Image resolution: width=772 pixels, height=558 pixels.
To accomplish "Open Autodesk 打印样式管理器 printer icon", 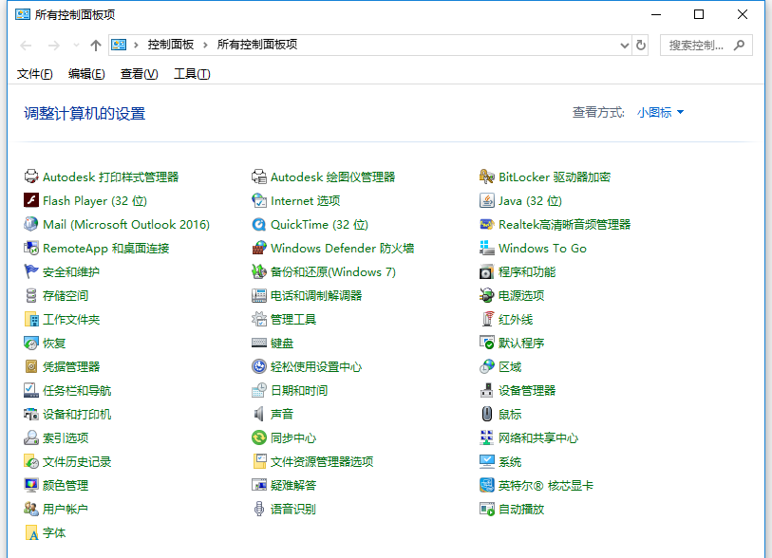I will [31, 177].
